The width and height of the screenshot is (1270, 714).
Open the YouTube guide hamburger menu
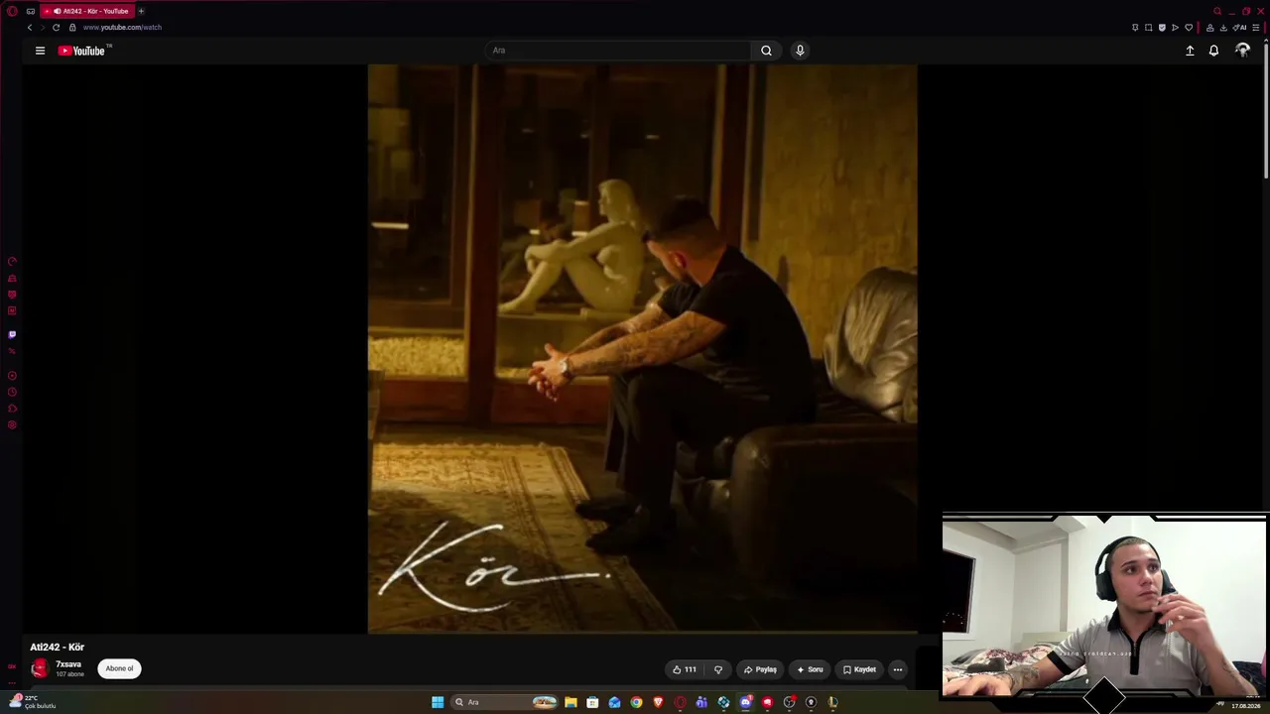(40, 51)
